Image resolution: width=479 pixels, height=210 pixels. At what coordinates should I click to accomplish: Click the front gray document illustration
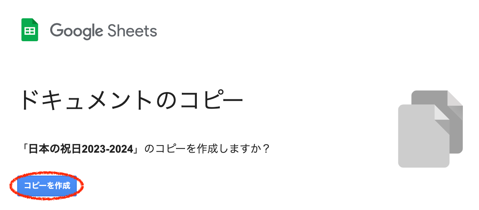[423, 140]
